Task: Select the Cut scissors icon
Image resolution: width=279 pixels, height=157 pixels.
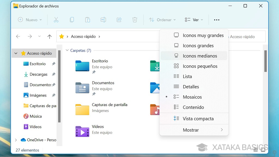Action: click(x=56, y=20)
